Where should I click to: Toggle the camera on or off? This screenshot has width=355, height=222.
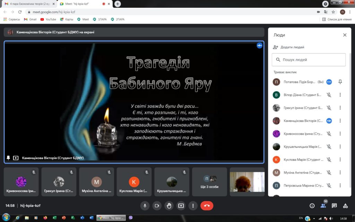tap(157, 206)
